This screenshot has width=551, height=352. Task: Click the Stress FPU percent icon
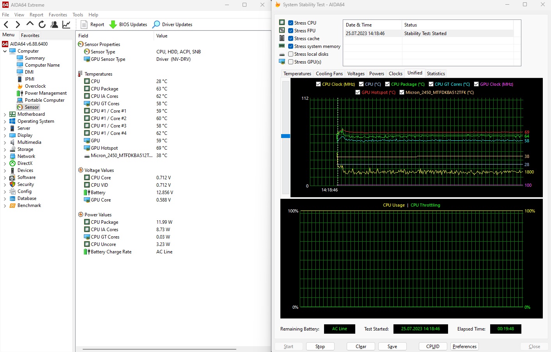coord(282,30)
